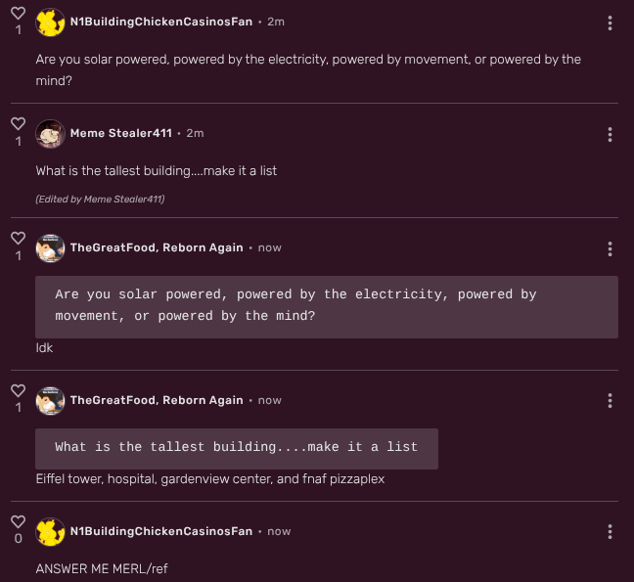
Task: Click TheGreatFood's avatar on Eiffel tower reply
Action: 50,400
